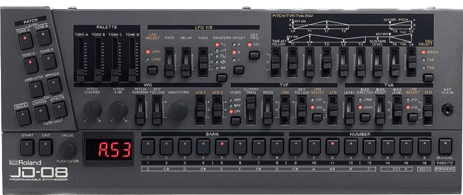Select Bank button 3
The width and height of the screenshot is (463, 195).
[x=185, y=147]
